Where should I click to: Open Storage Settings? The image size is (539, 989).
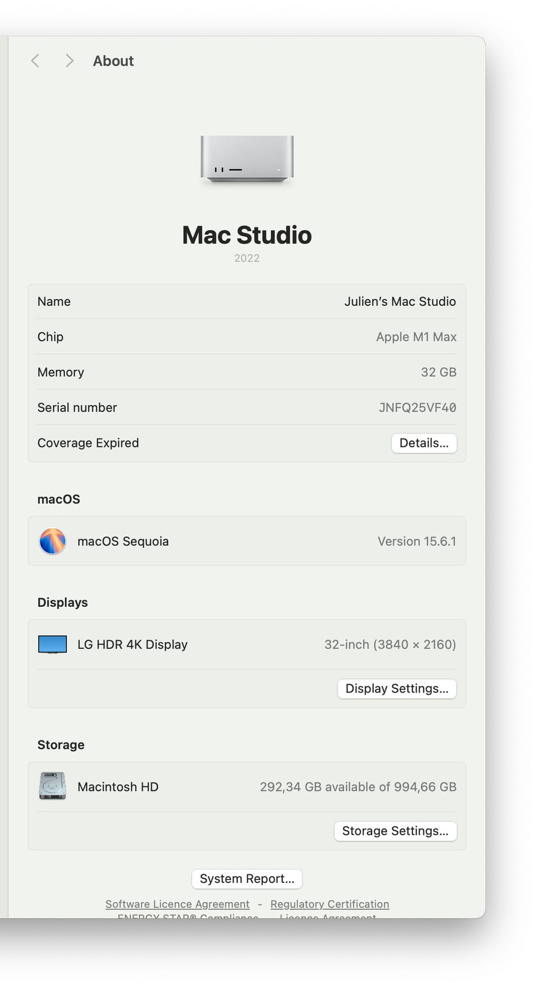pos(395,831)
